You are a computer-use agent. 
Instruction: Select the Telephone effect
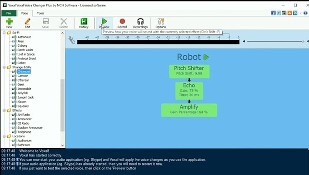coord(24,132)
